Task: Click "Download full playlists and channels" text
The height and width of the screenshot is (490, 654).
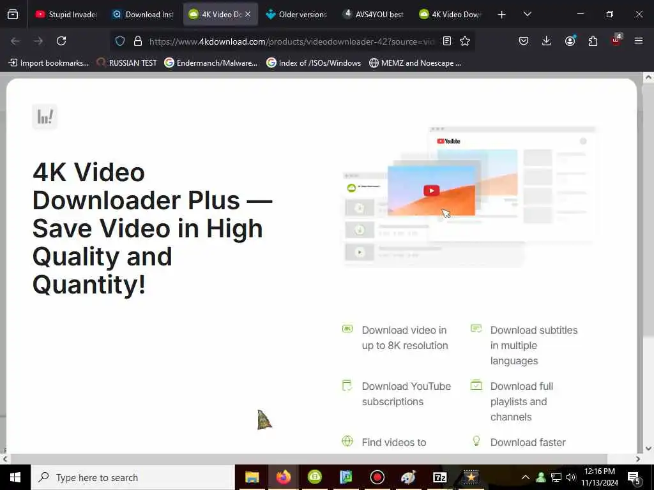Action: (521, 401)
